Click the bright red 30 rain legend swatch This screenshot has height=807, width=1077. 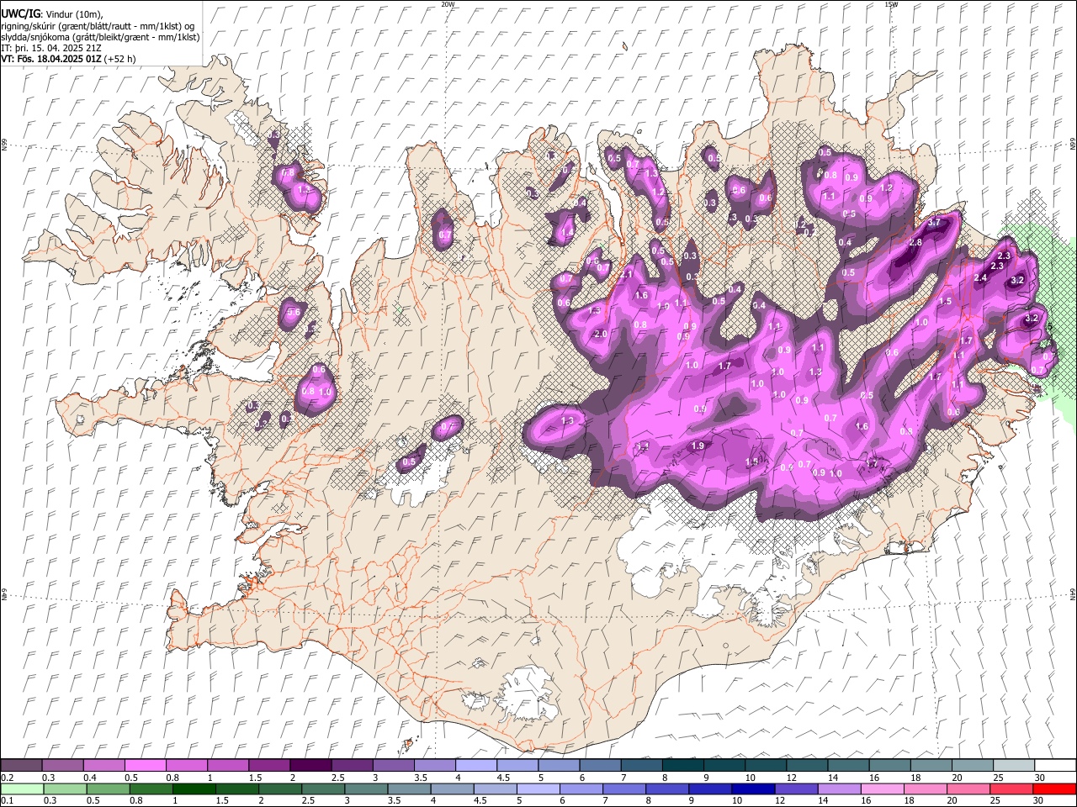point(1054,789)
